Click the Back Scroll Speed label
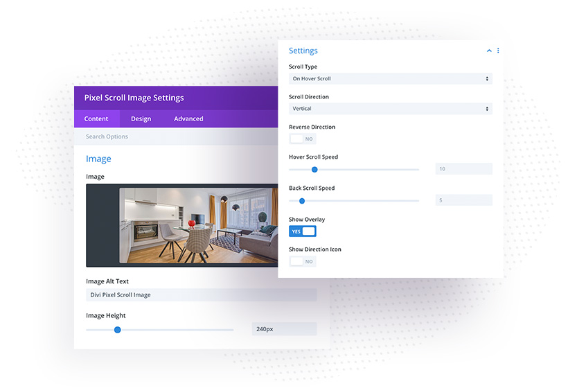Screen dimensions: 568x388 point(312,188)
